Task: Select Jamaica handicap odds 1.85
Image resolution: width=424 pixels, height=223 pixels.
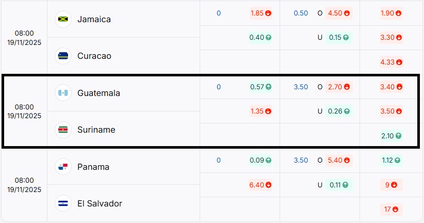Action: coord(260,13)
